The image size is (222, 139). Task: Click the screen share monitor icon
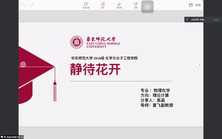tap(2, 137)
